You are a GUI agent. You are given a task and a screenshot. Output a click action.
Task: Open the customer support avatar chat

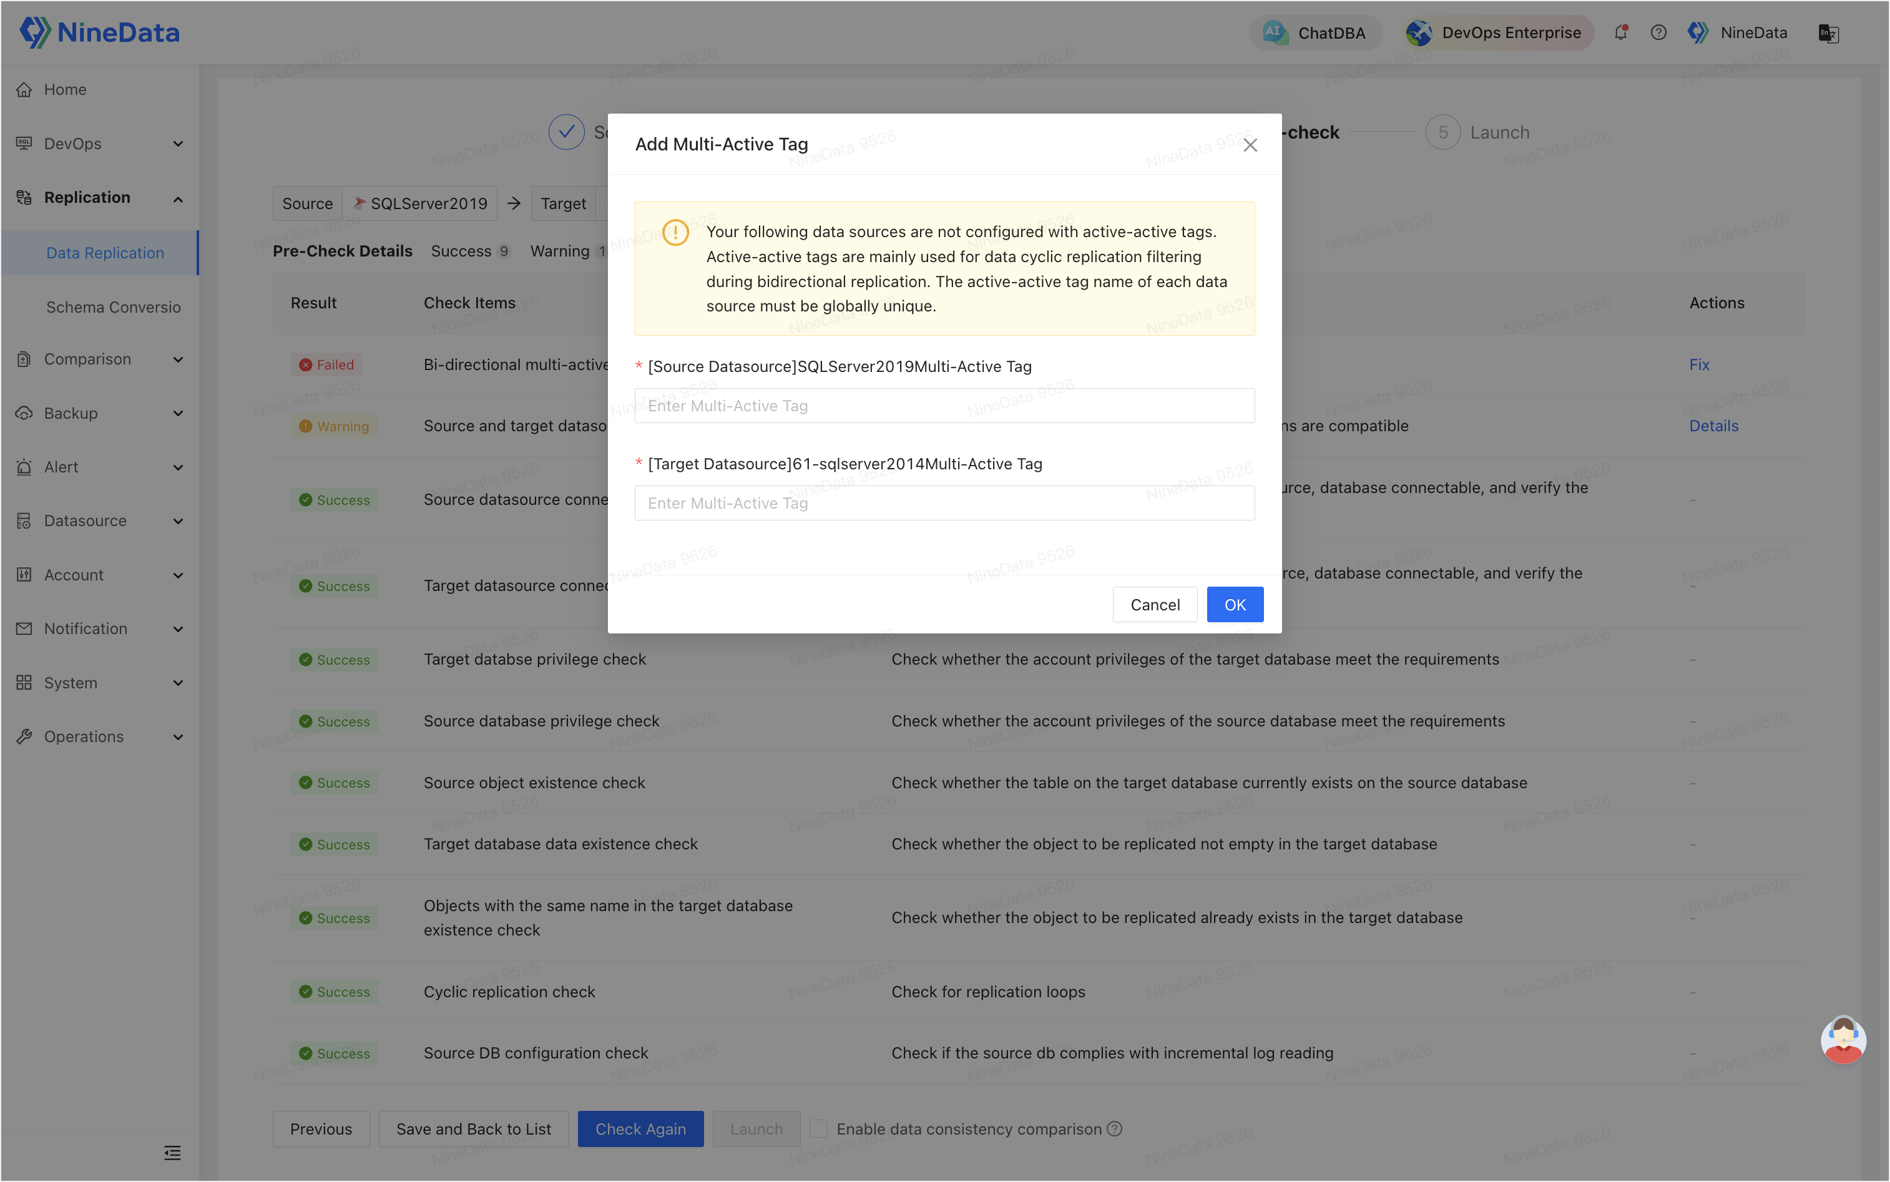tap(1843, 1039)
